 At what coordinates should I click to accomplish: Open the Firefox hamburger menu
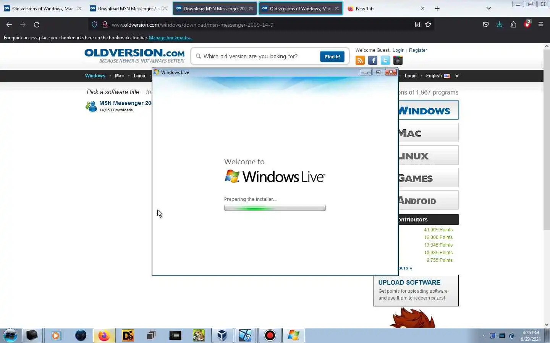tap(541, 25)
